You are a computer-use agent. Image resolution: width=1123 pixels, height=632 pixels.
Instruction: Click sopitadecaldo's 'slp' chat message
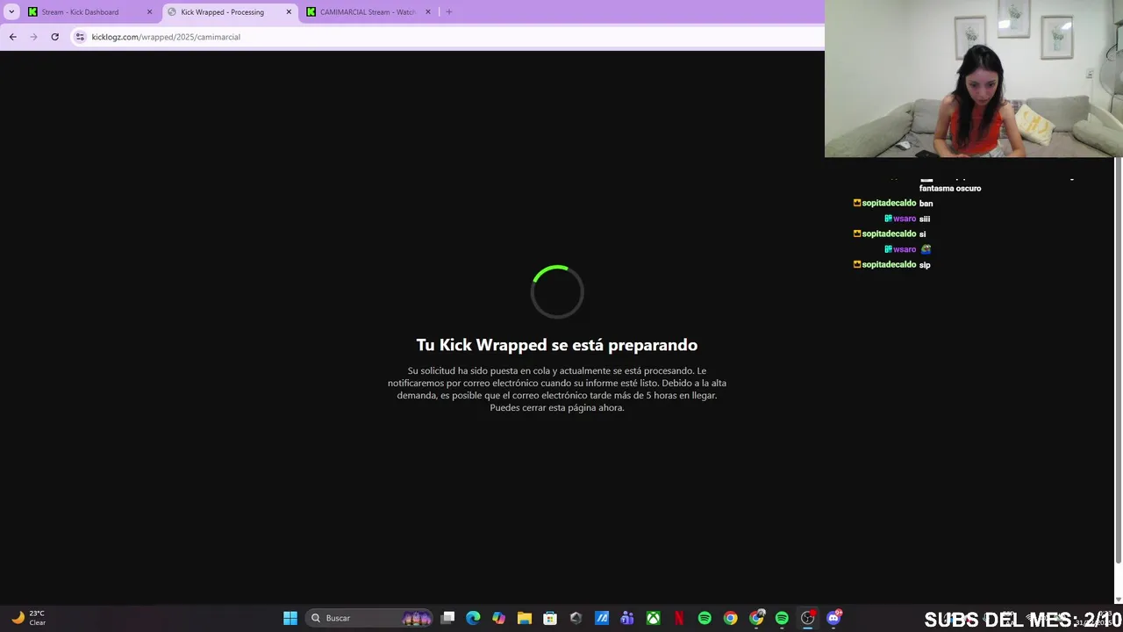(925, 265)
